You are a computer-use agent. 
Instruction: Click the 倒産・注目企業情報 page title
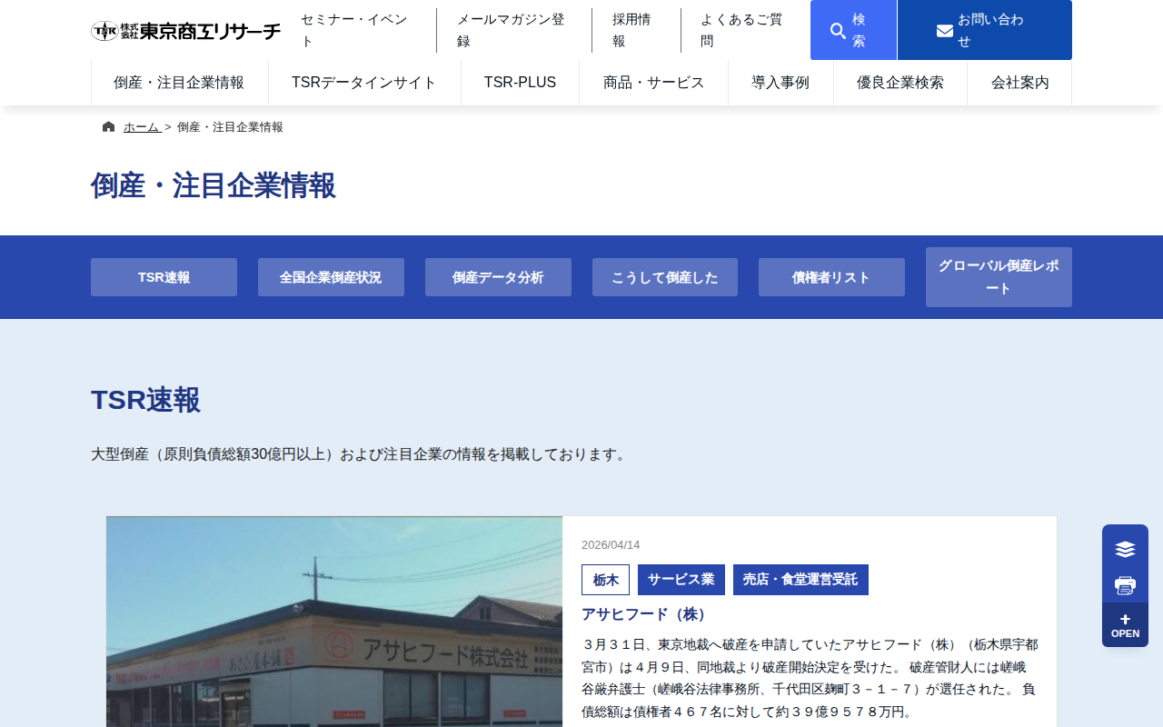(x=214, y=185)
